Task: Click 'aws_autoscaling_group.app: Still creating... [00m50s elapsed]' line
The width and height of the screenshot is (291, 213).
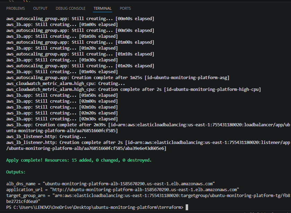Action: [x=80, y=30]
